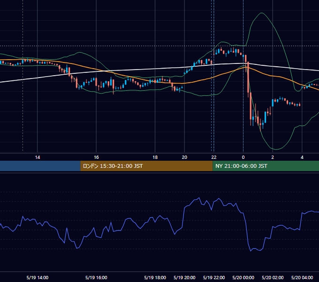This screenshot has width=319, height=282.
Task: Click the 20 hour label on price chart axis
Action: coord(184,157)
